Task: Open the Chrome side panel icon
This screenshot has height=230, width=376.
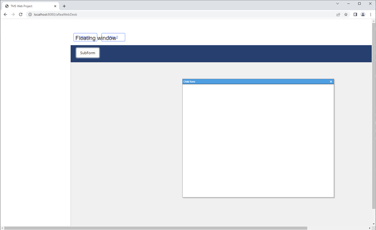Action: (x=355, y=14)
